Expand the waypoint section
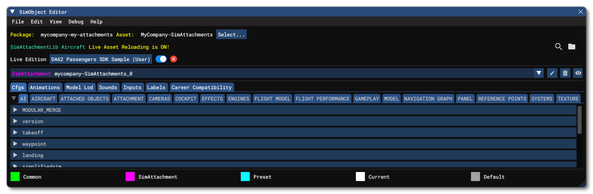The image size is (593, 194). click(x=15, y=144)
